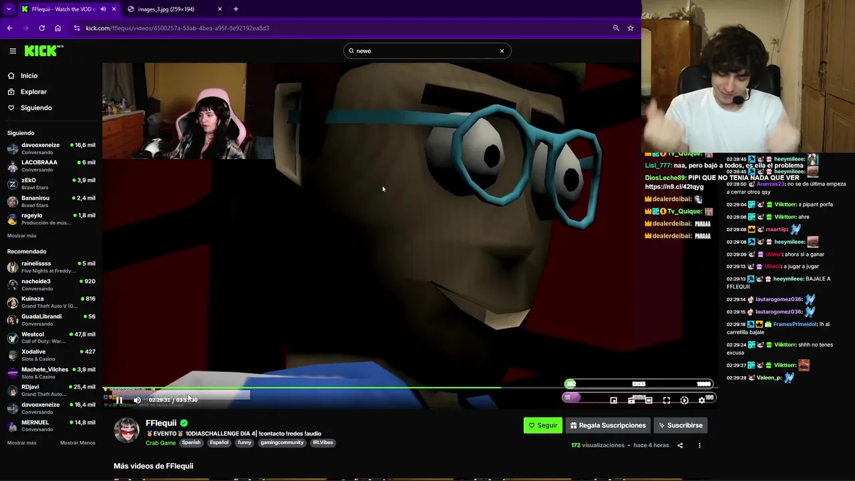Mute the video with the volume icon
Screen dimensions: 855x481
click(137, 400)
